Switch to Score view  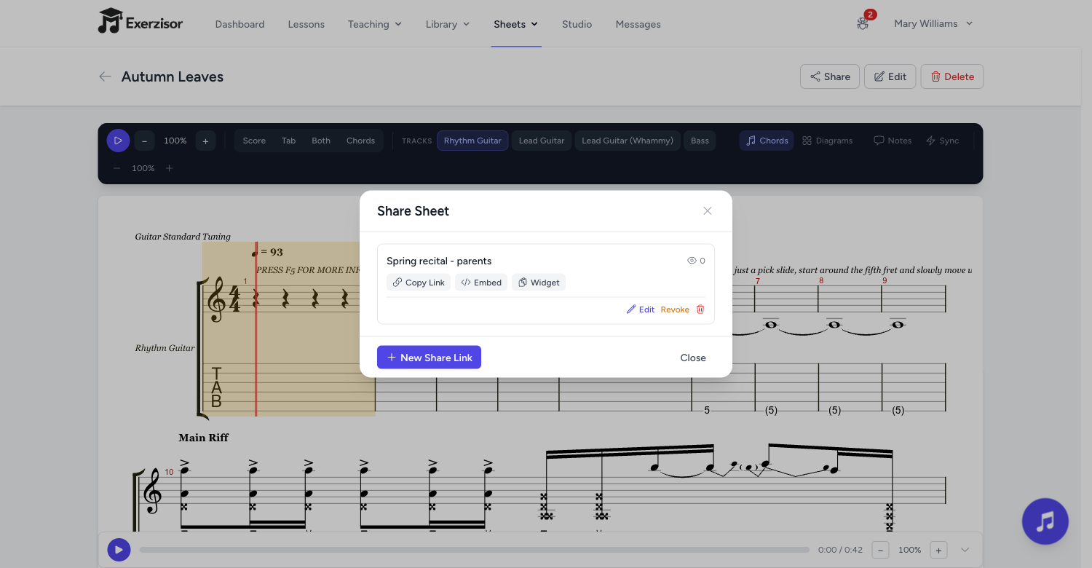tap(254, 141)
